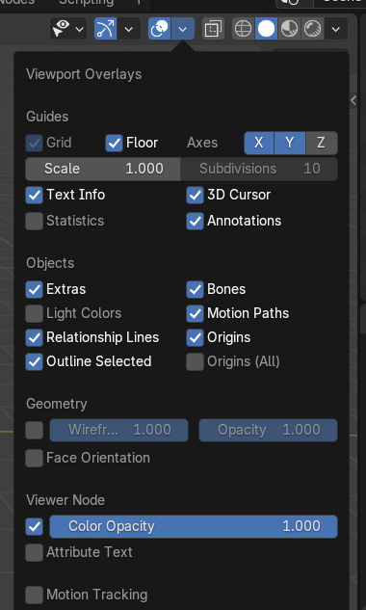
Task: Open the shading options dropdown arrow
Action: tap(336, 29)
